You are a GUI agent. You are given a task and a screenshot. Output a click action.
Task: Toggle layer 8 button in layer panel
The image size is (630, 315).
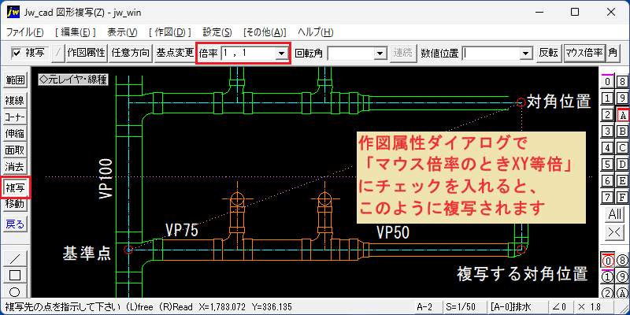tap(623, 82)
